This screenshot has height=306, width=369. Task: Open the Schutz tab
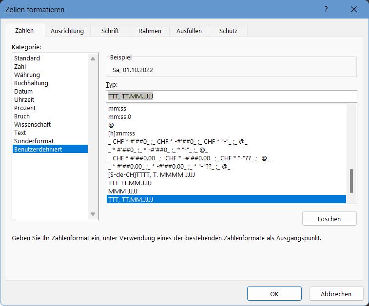pyautogui.click(x=228, y=31)
